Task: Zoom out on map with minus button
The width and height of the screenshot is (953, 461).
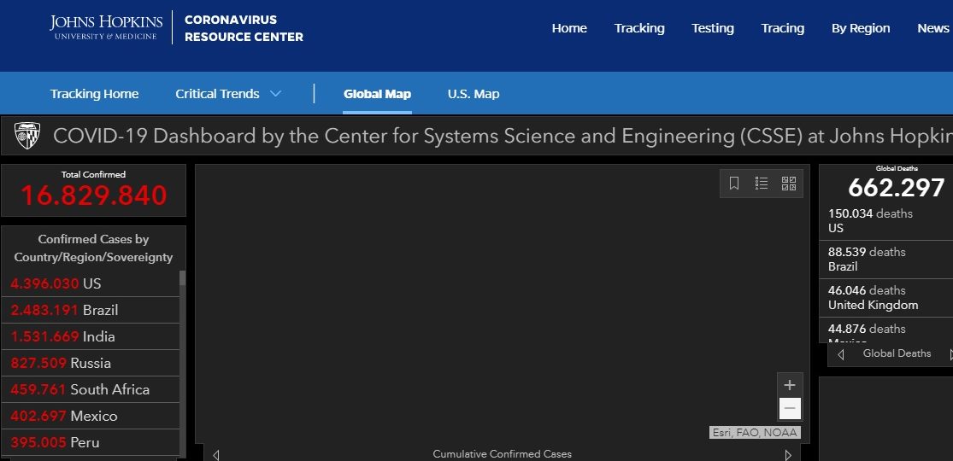Action: point(790,409)
